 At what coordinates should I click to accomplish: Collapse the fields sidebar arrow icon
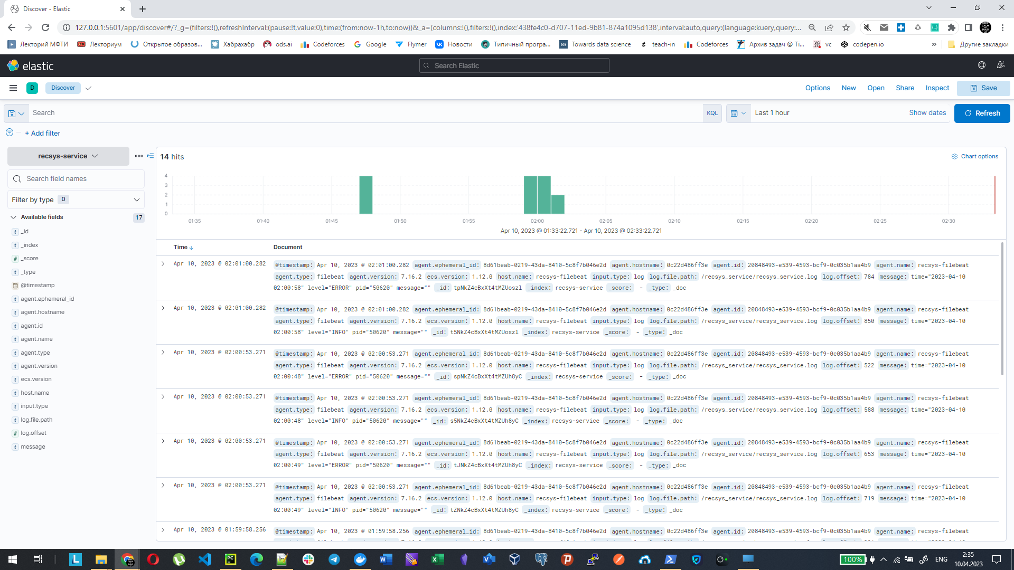point(151,156)
